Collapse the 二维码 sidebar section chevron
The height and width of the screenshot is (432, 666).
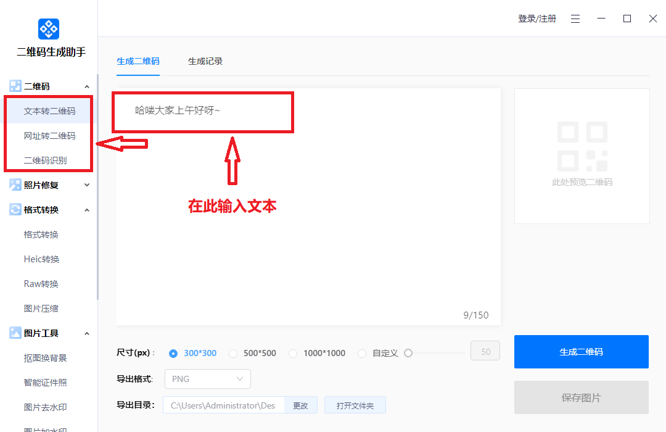(x=87, y=86)
